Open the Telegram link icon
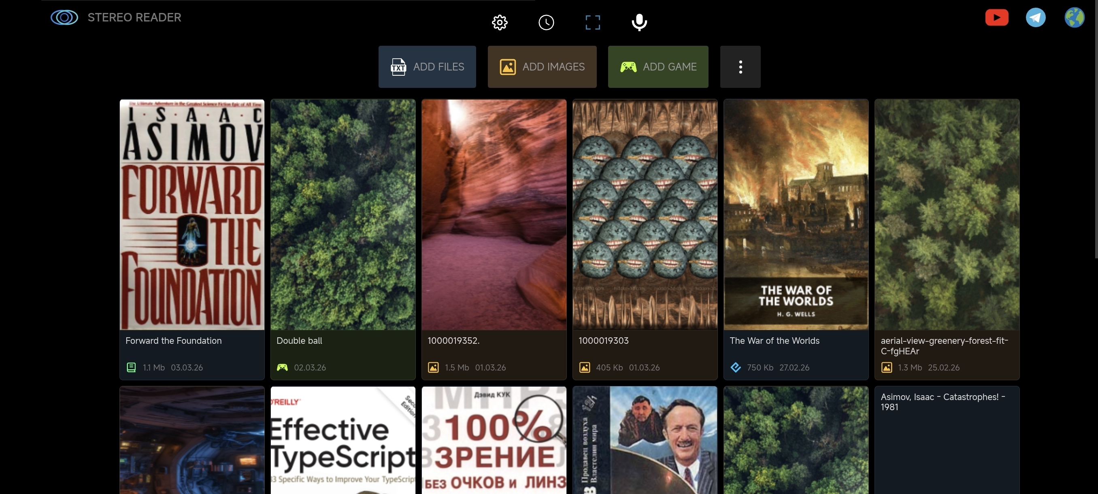The width and height of the screenshot is (1098, 494). 1035,17
